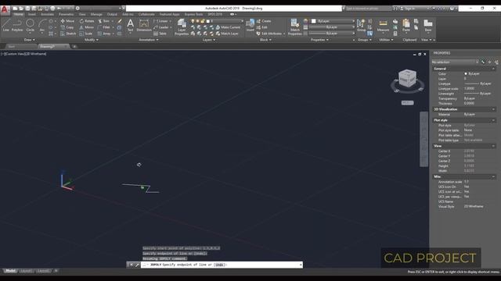Collapse the Plot style section
Image resolution: width=501 pixels, height=281 pixels.
(x=493, y=120)
